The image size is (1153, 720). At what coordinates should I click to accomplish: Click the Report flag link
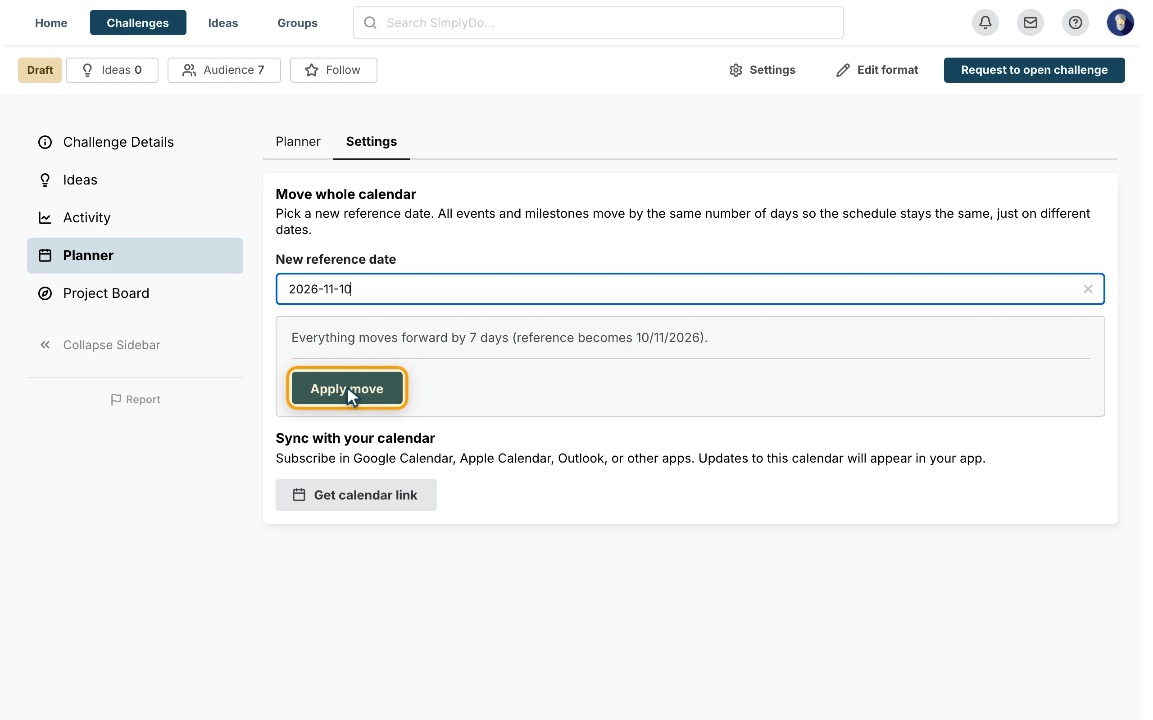(135, 400)
